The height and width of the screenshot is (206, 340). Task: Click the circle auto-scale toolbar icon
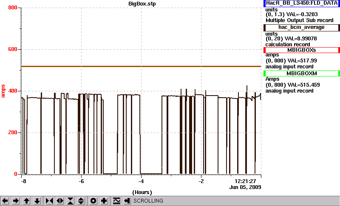pos(93,201)
